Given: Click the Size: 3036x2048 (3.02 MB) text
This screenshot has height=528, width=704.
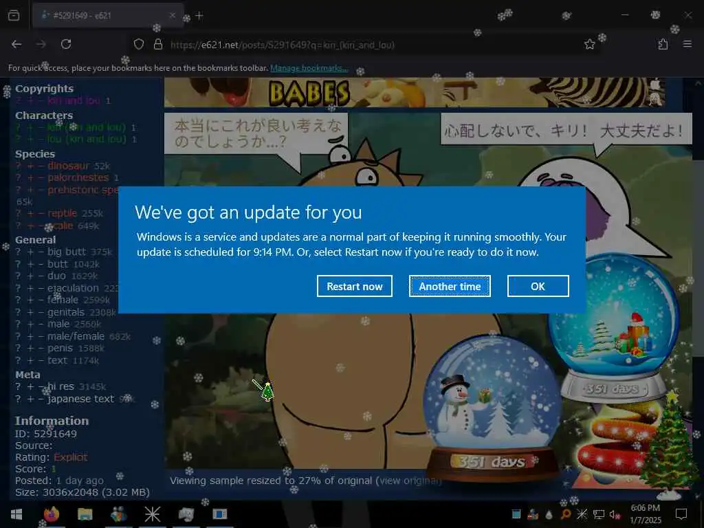Looking at the screenshot, I should pyautogui.click(x=82, y=492).
